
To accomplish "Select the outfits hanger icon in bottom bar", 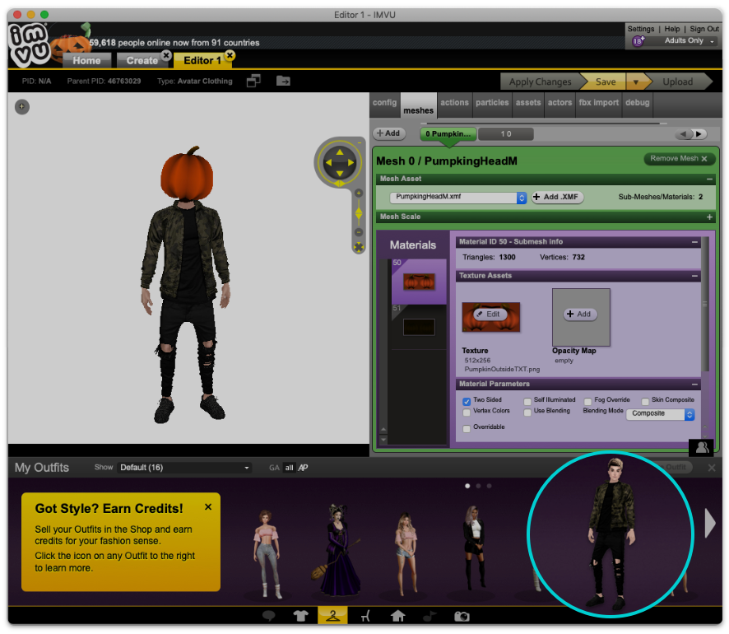I will [332, 616].
